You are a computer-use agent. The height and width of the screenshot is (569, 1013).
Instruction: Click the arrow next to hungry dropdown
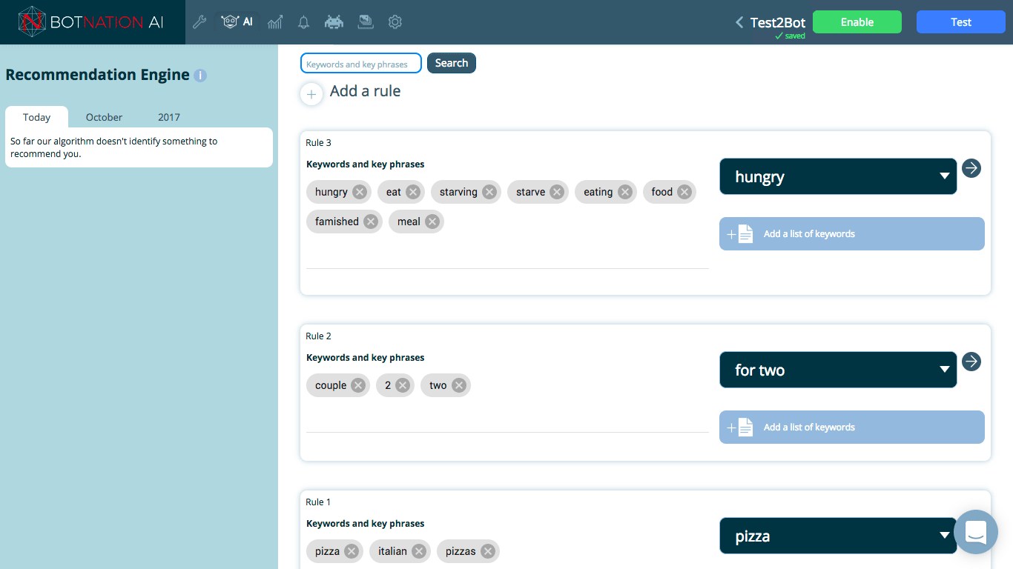point(971,168)
